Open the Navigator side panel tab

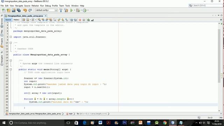[2, 60]
